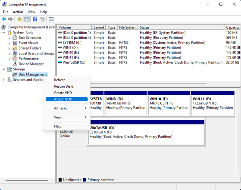Select the WIN10 (E:) row in volume list
This screenshot has width=241, height=190.
[148, 53]
